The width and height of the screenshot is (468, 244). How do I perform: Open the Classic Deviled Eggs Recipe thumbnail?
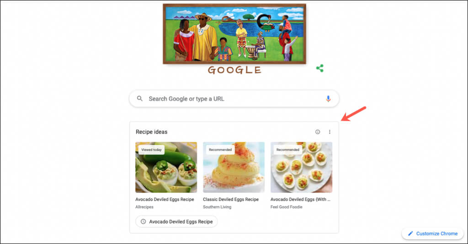pyautogui.click(x=234, y=167)
